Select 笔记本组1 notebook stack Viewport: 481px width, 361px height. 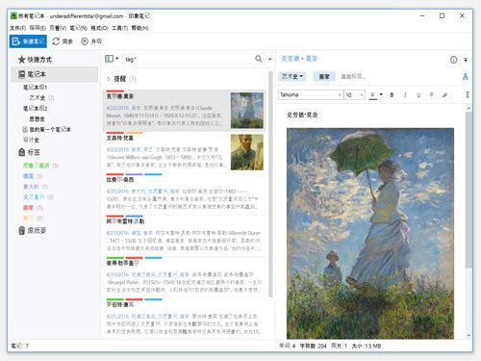tap(35, 88)
